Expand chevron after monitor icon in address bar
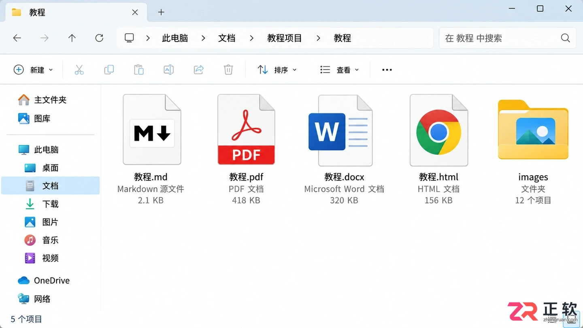 pyautogui.click(x=148, y=38)
